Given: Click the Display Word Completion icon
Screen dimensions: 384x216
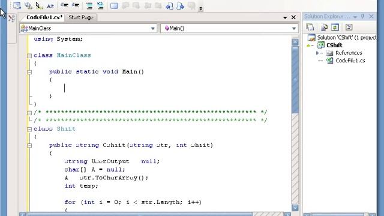Looking at the screenshot, I should pos(50,5).
